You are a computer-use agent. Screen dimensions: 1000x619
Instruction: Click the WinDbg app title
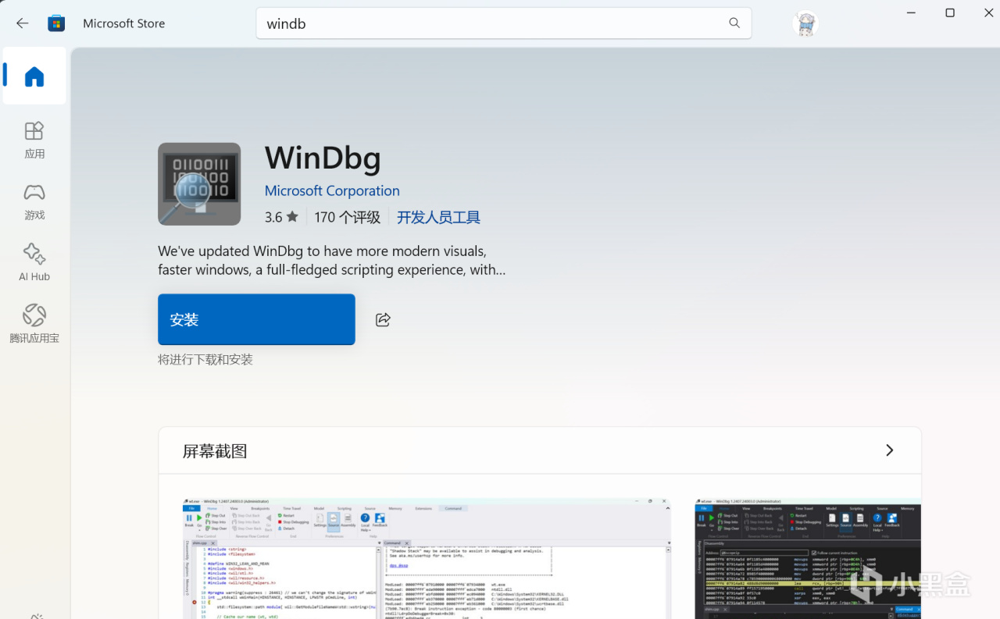pos(323,158)
